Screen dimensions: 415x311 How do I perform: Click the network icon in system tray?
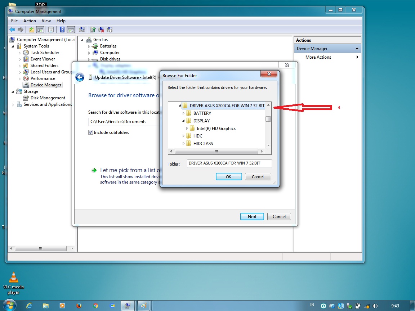(x=367, y=306)
